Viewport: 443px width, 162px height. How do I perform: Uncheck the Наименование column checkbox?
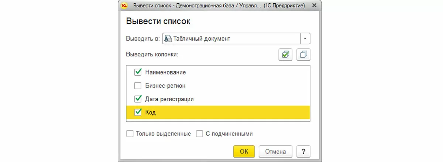coord(138,72)
